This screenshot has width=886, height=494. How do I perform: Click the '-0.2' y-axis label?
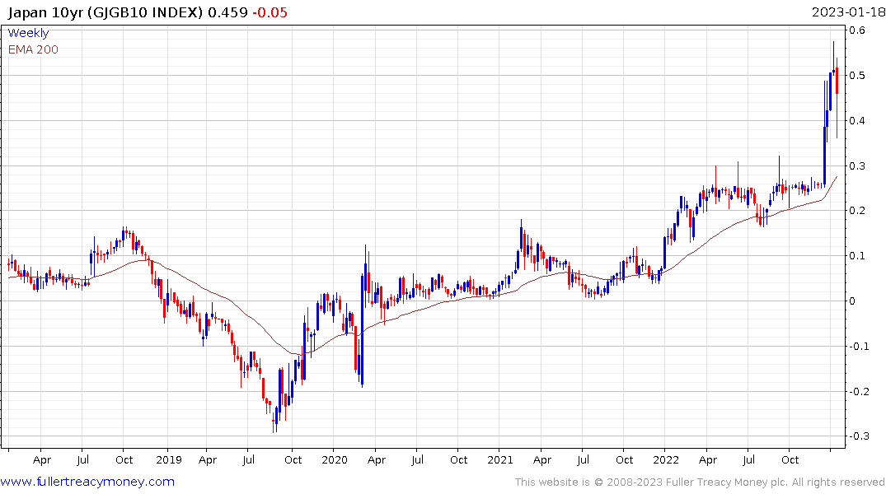click(859, 391)
